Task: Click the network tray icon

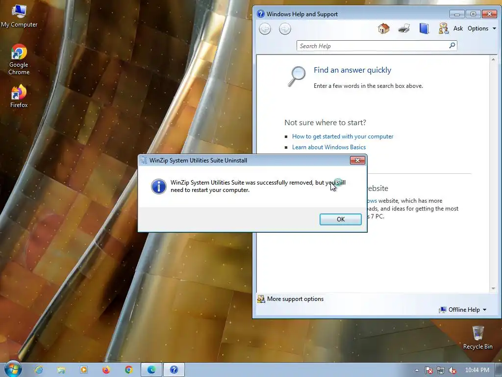Action: tap(441, 370)
